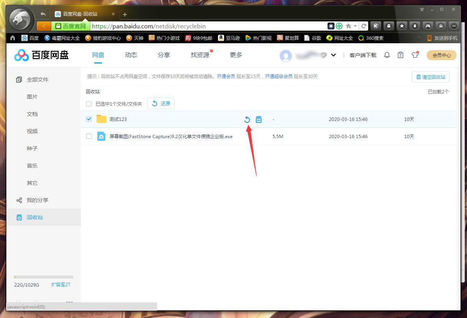This screenshot has height=318, width=467.
Task: Open the notification bell in Baidu Netdisk header
Action: pos(387,55)
